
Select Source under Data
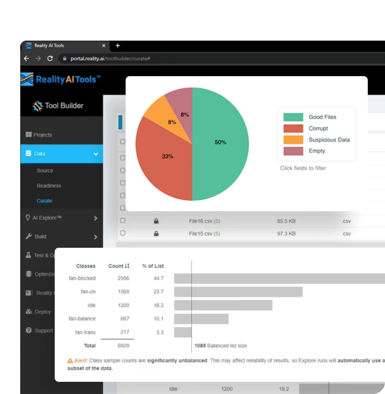click(x=45, y=171)
